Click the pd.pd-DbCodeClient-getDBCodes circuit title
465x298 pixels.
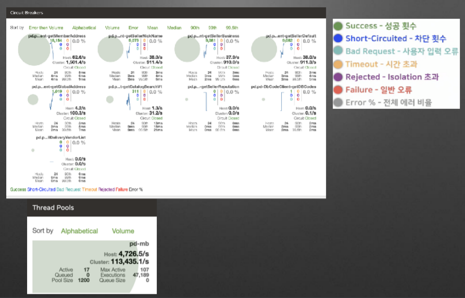pos(283,87)
